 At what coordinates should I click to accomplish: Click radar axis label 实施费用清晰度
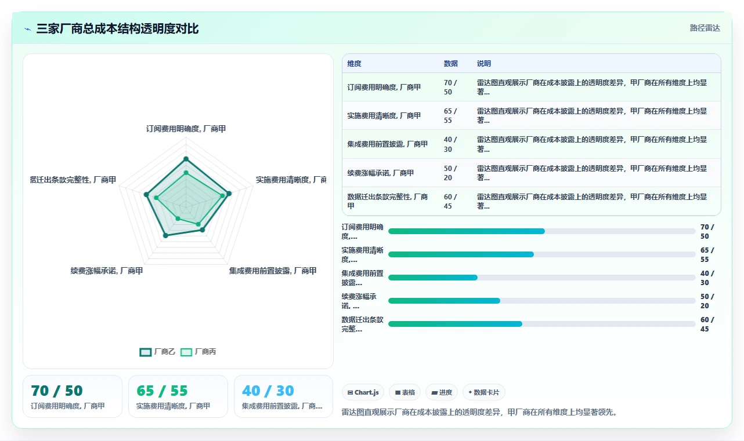(x=291, y=180)
